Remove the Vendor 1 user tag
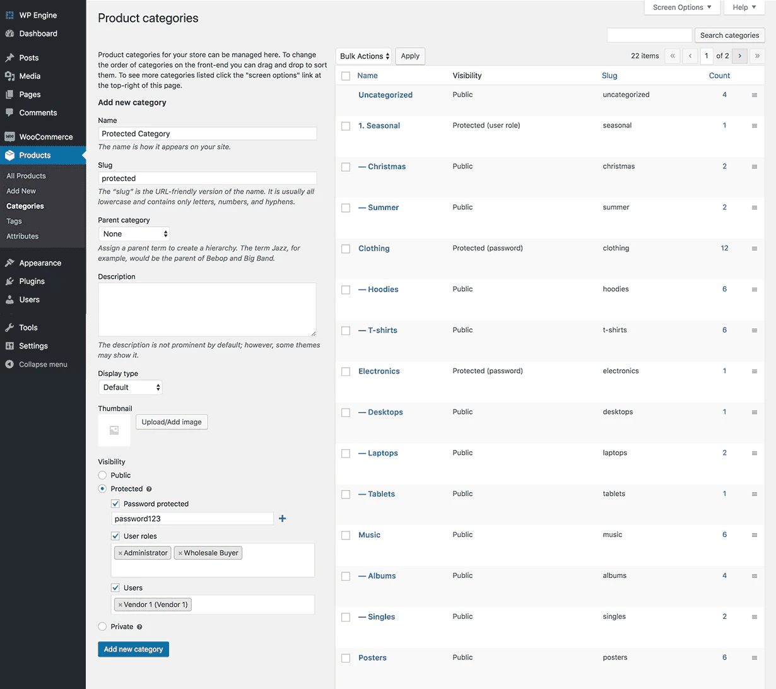Viewport: 776px width, 689px height. (x=121, y=605)
